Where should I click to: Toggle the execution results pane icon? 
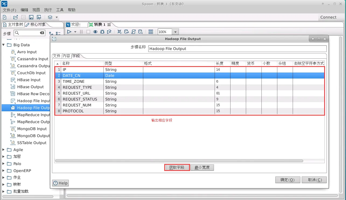pyautogui.click(x=151, y=32)
